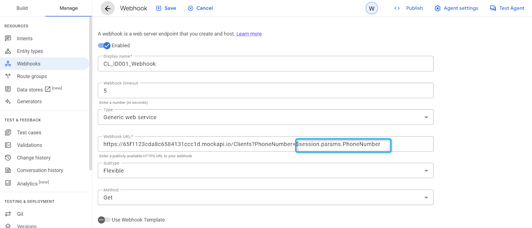532x228 pixels.
Task: Click the Data stores list icon
Action: (x=8, y=89)
